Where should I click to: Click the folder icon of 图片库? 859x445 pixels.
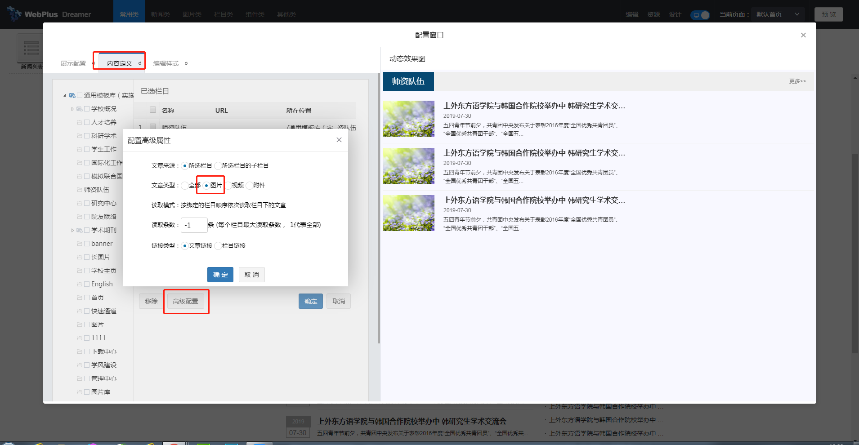pyautogui.click(x=80, y=392)
